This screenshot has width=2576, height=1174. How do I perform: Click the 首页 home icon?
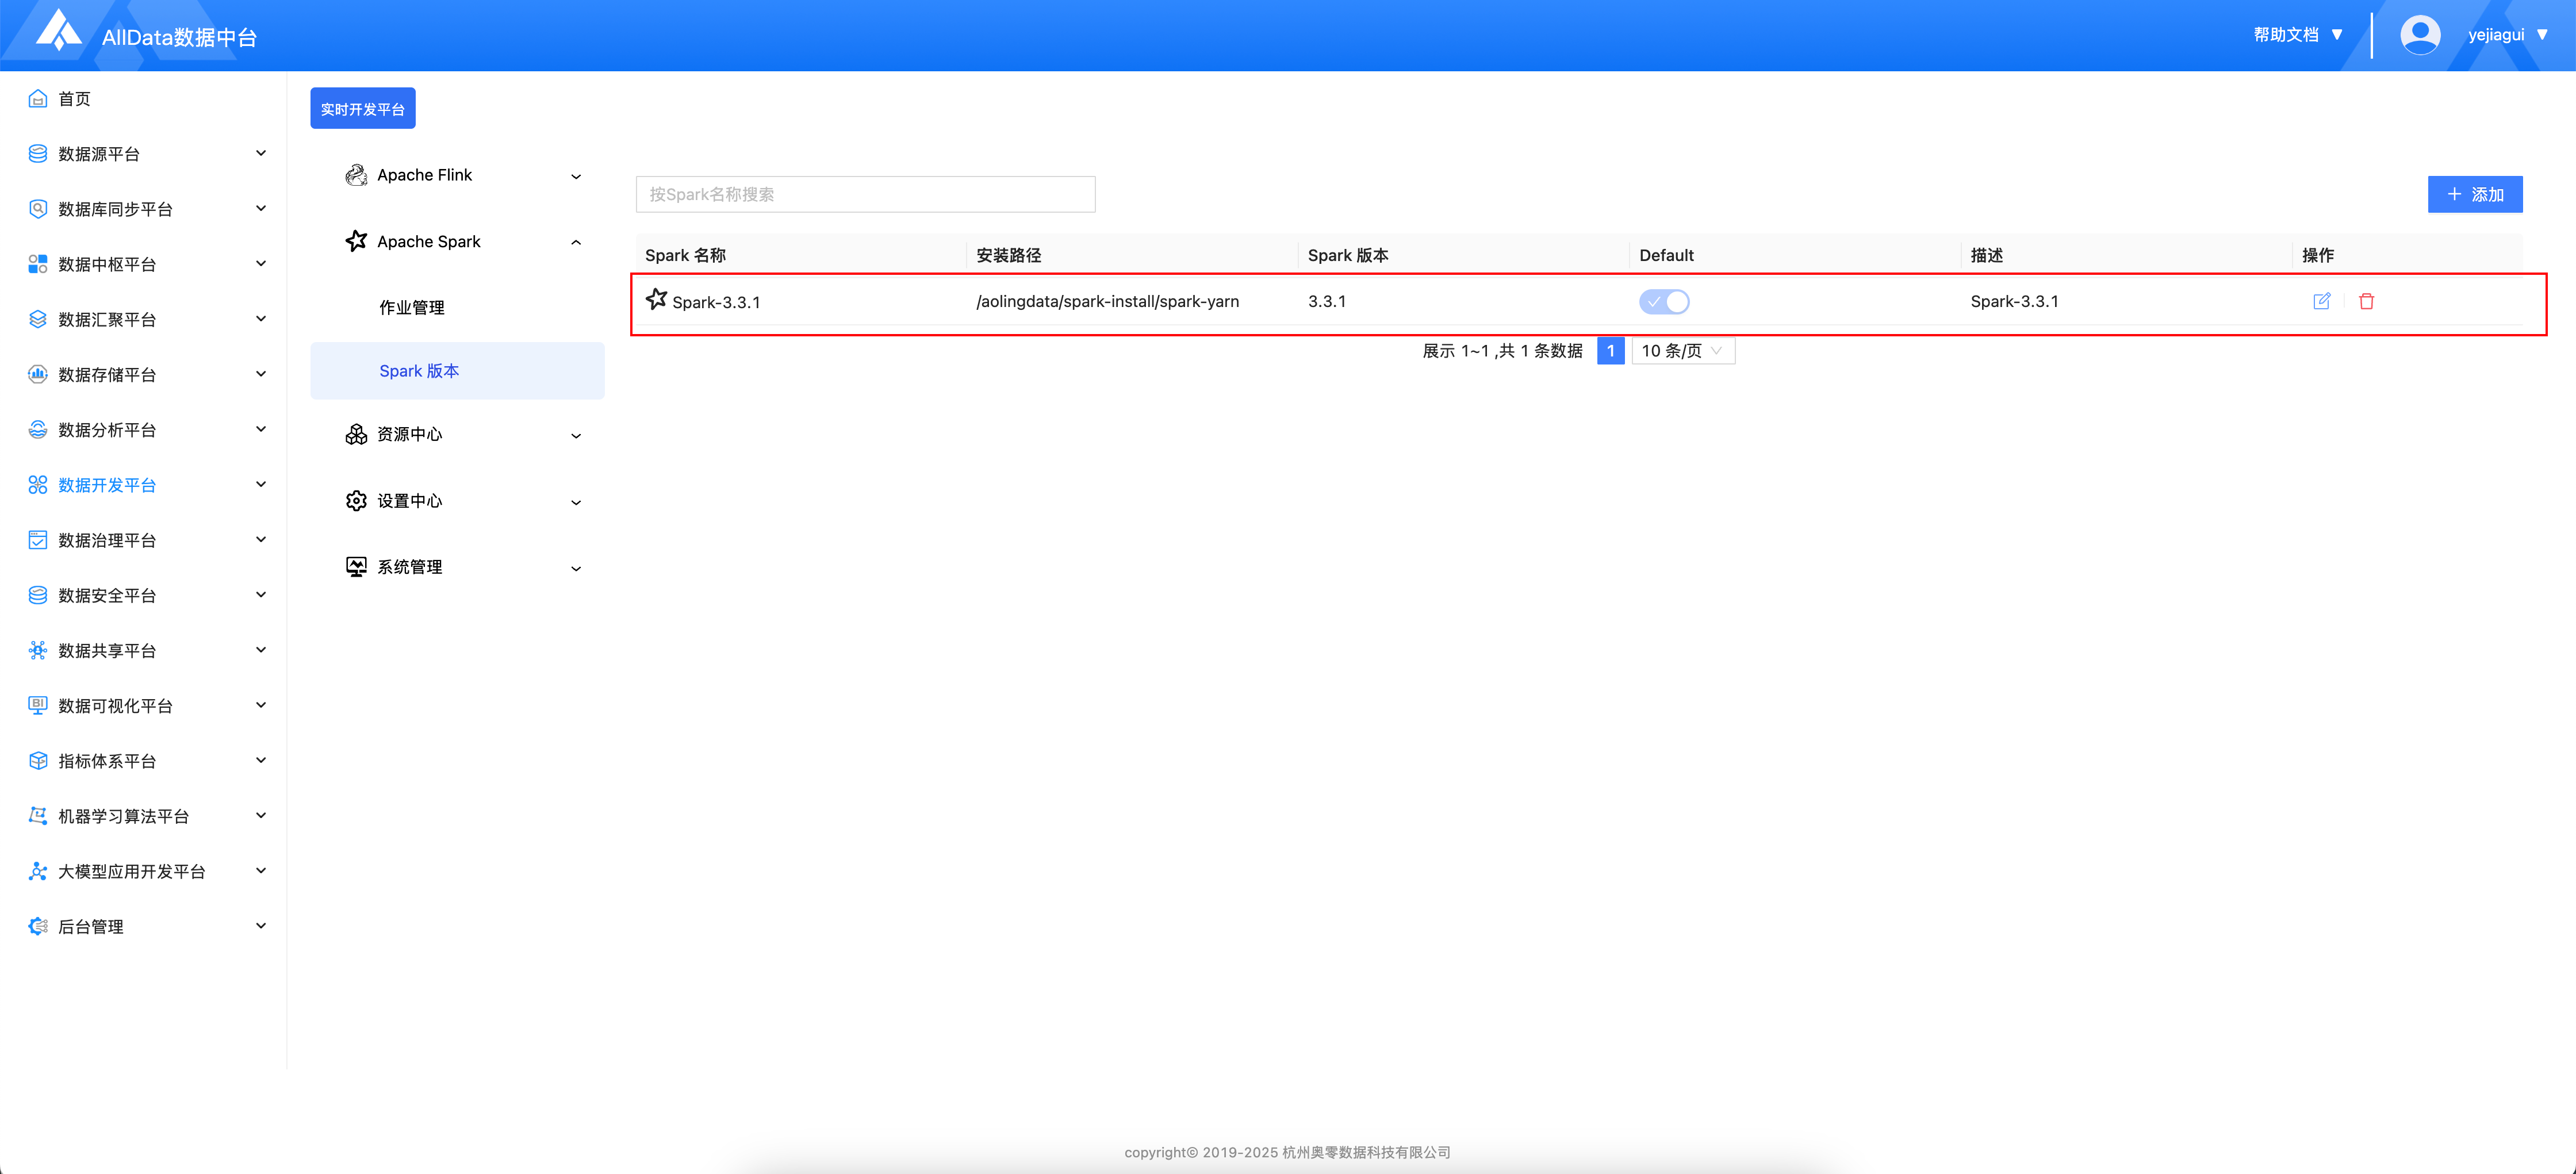click(38, 98)
